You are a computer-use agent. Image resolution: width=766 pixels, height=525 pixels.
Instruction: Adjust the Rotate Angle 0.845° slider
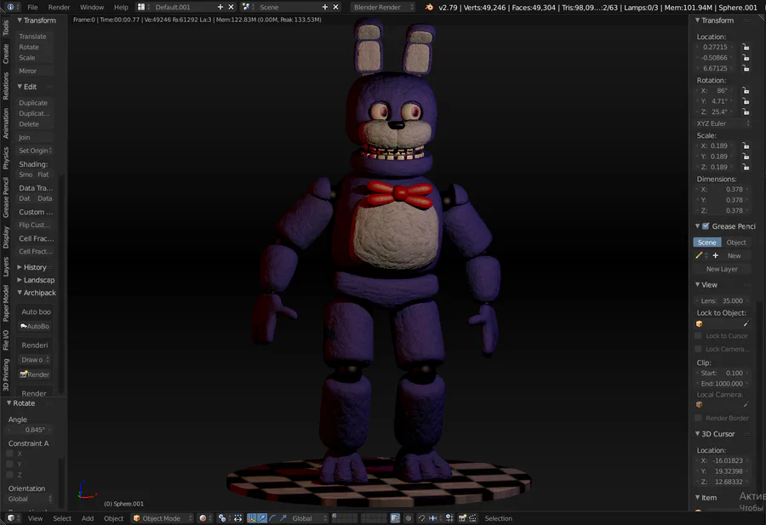(x=29, y=430)
